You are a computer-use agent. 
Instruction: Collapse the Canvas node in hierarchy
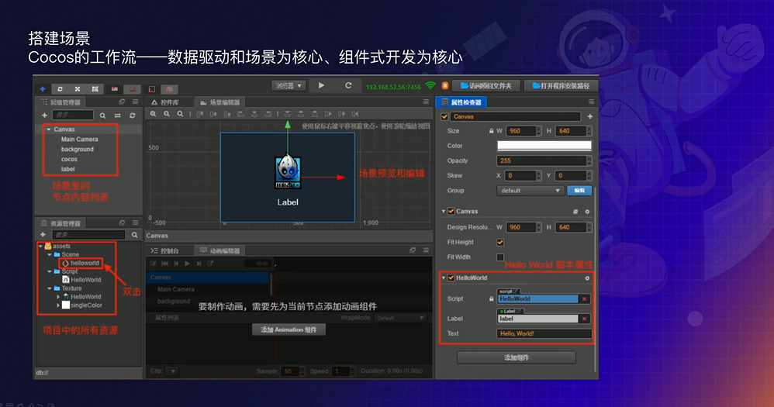pyautogui.click(x=49, y=129)
